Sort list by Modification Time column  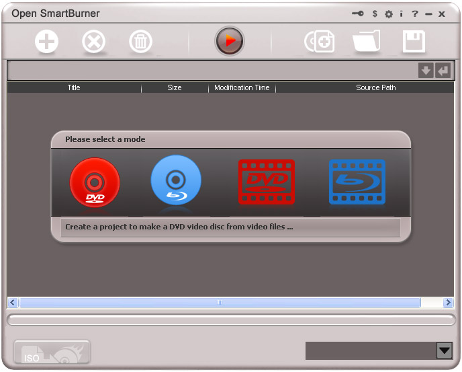click(x=242, y=87)
